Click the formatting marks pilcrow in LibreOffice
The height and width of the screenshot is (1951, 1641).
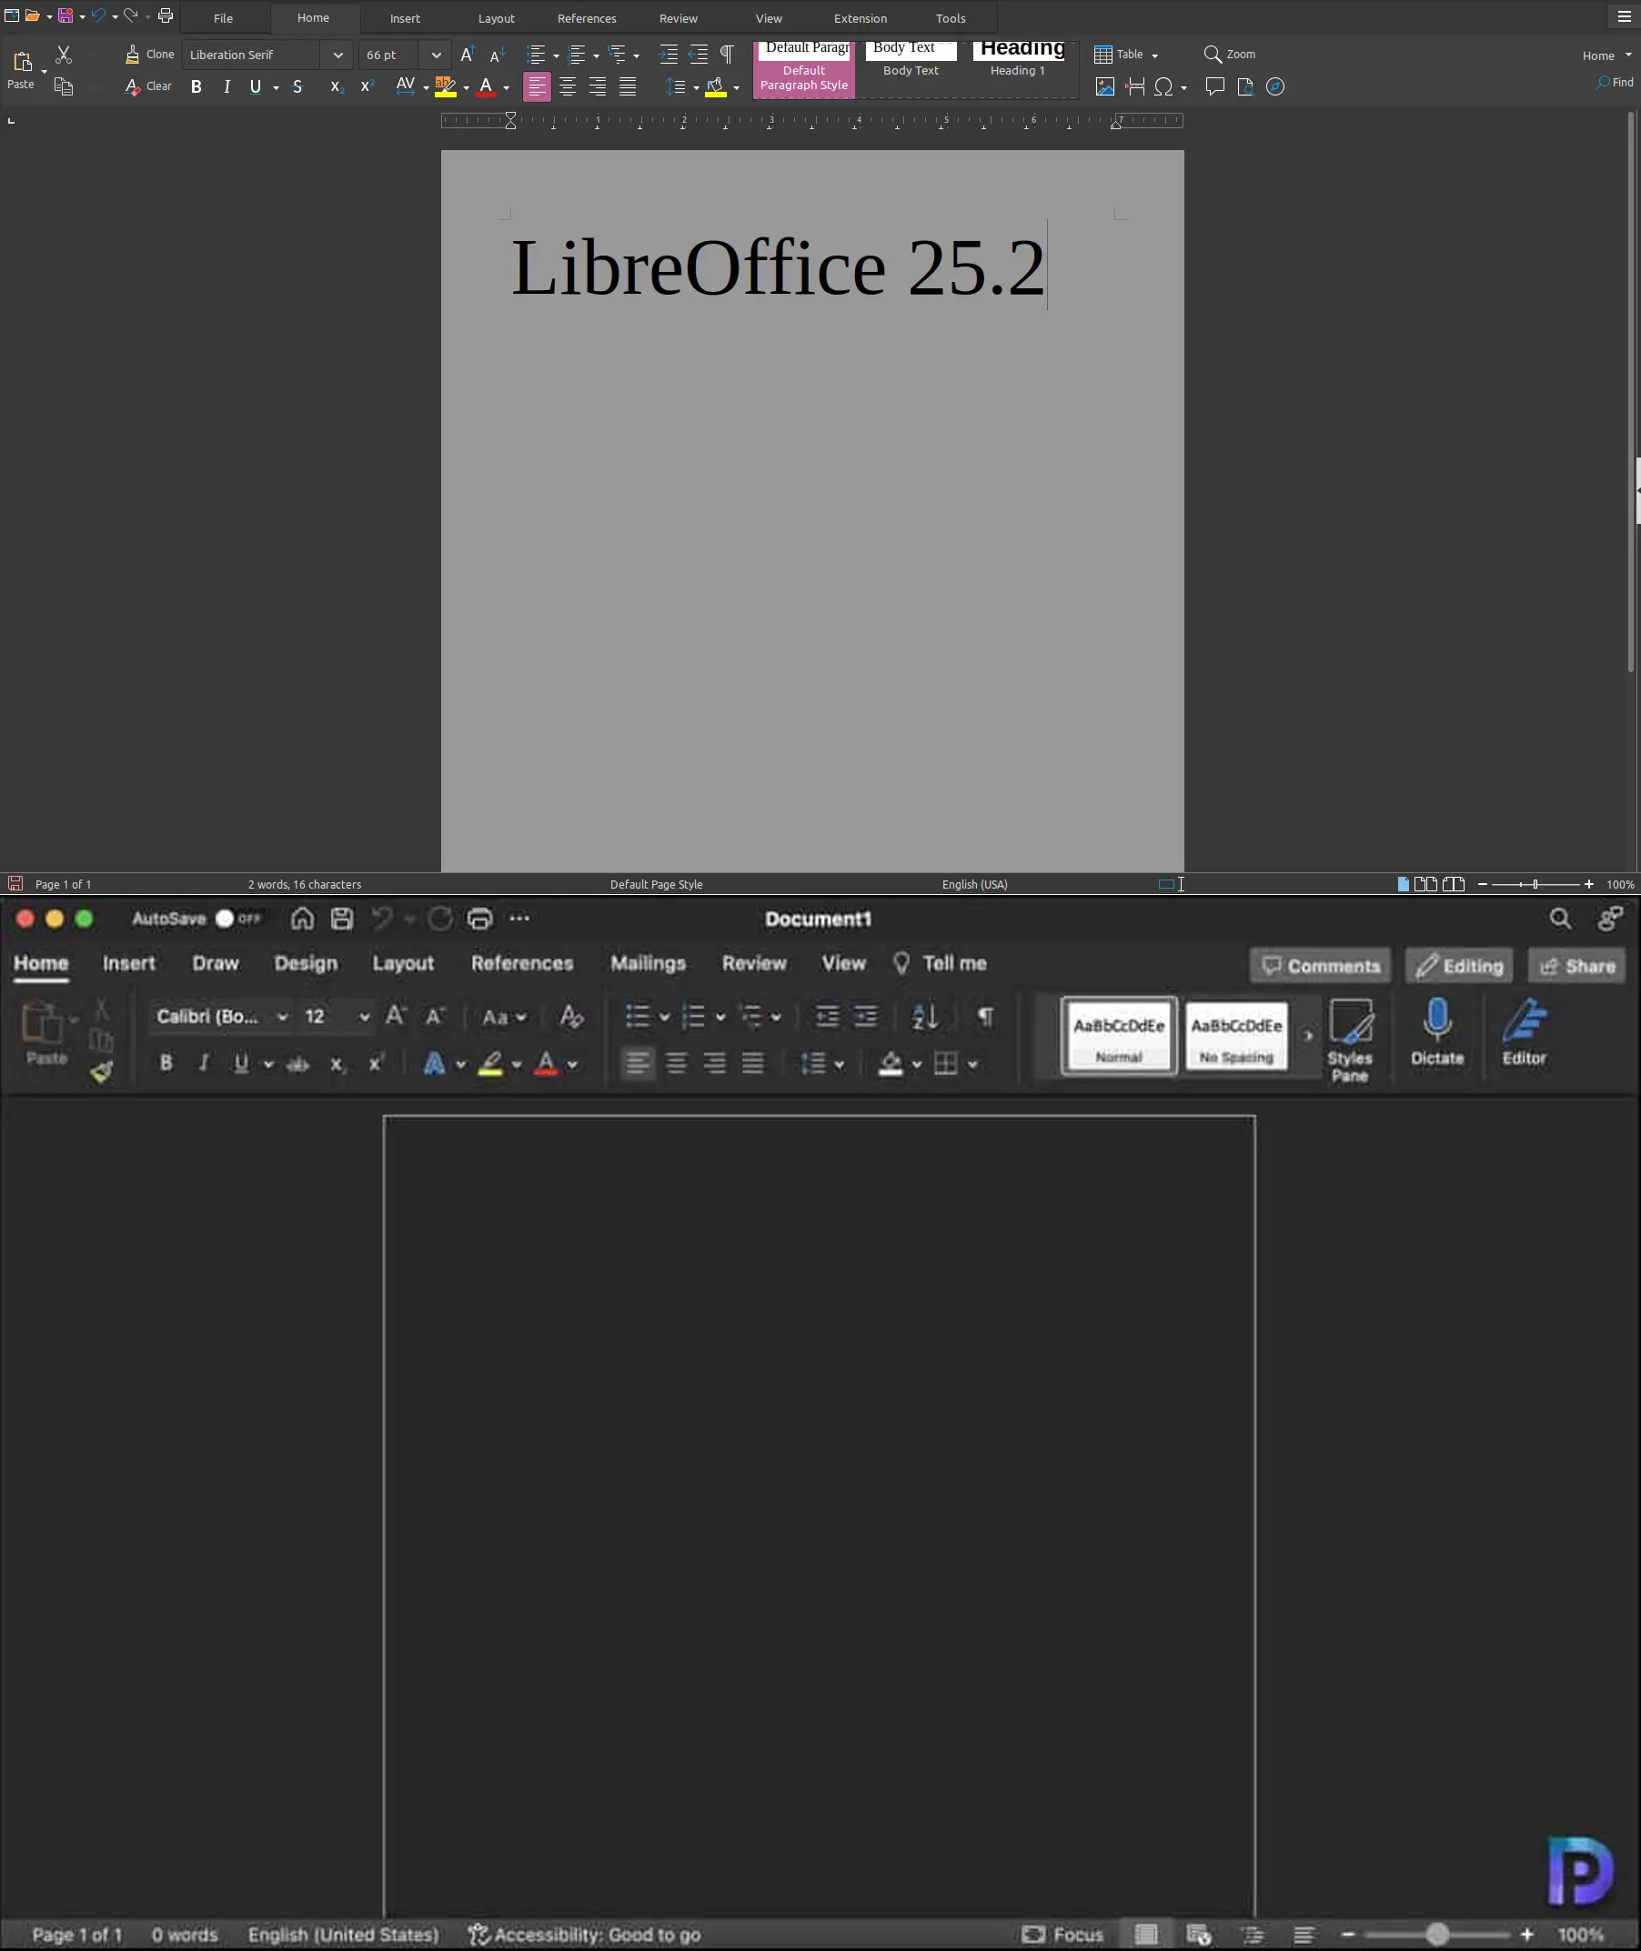coord(727,55)
